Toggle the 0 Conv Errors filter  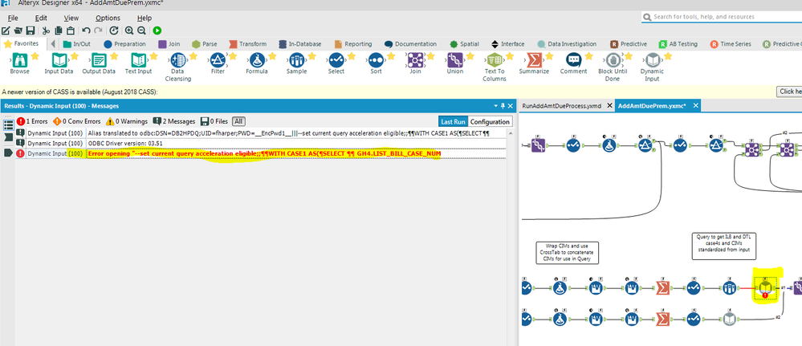[x=76, y=121]
